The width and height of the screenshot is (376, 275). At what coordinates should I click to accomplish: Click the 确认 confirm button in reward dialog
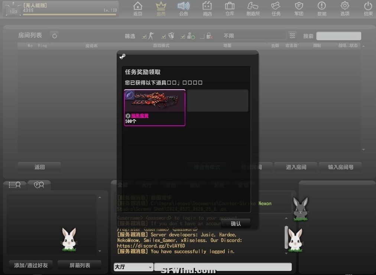click(x=236, y=224)
